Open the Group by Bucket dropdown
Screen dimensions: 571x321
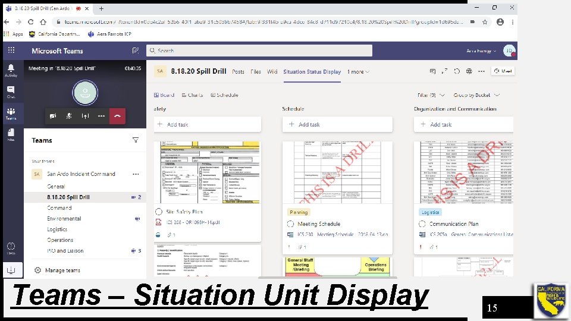tap(476, 95)
